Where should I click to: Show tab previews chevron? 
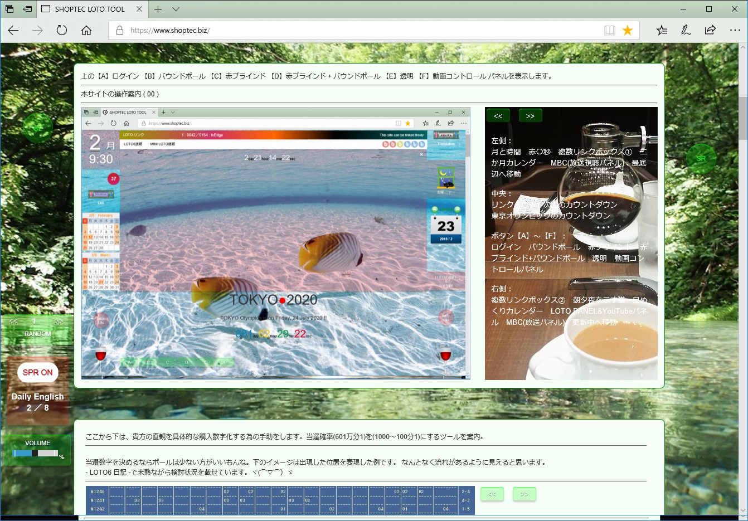(x=176, y=9)
